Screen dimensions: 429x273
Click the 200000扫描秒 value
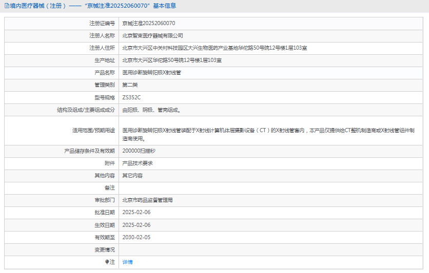click(139, 151)
